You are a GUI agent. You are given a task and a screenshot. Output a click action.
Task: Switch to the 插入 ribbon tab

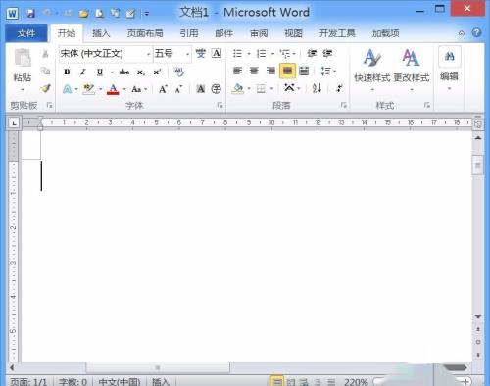(x=101, y=33)
